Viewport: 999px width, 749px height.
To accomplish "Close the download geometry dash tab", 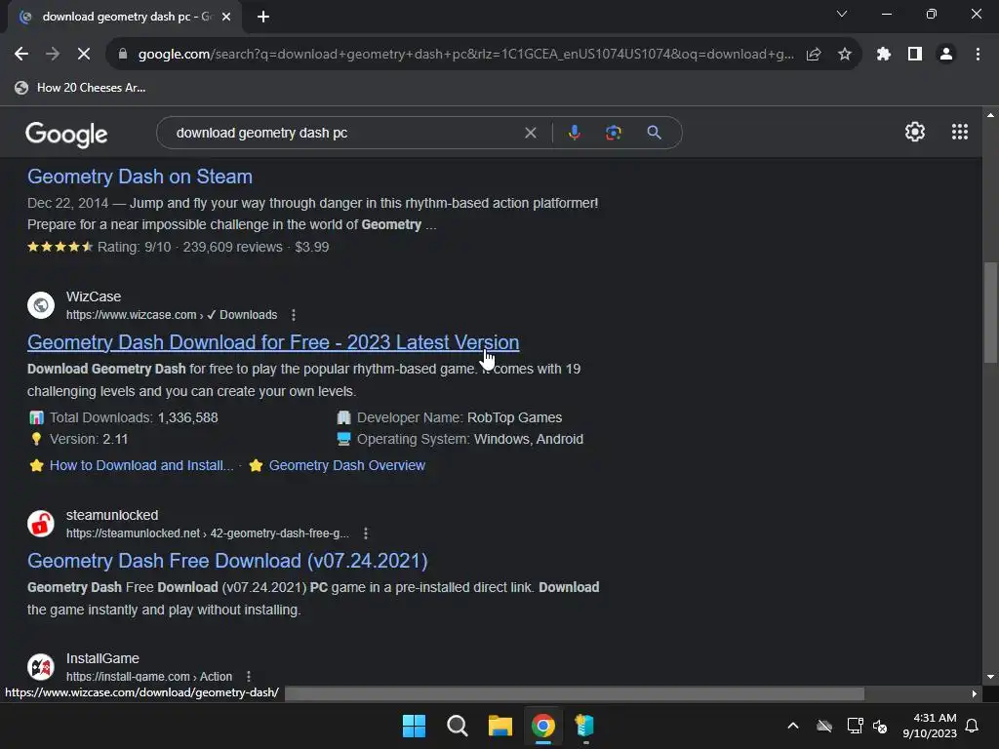I will coord(226,17).
